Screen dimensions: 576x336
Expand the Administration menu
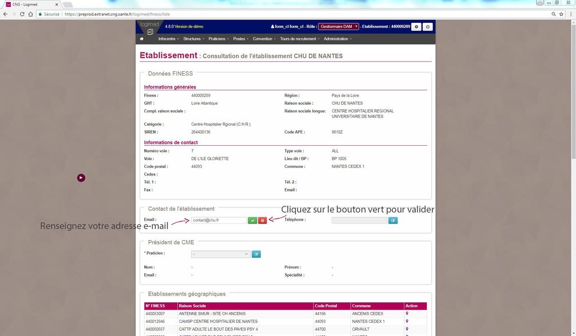pyautogui.click(x=337, y=39)
